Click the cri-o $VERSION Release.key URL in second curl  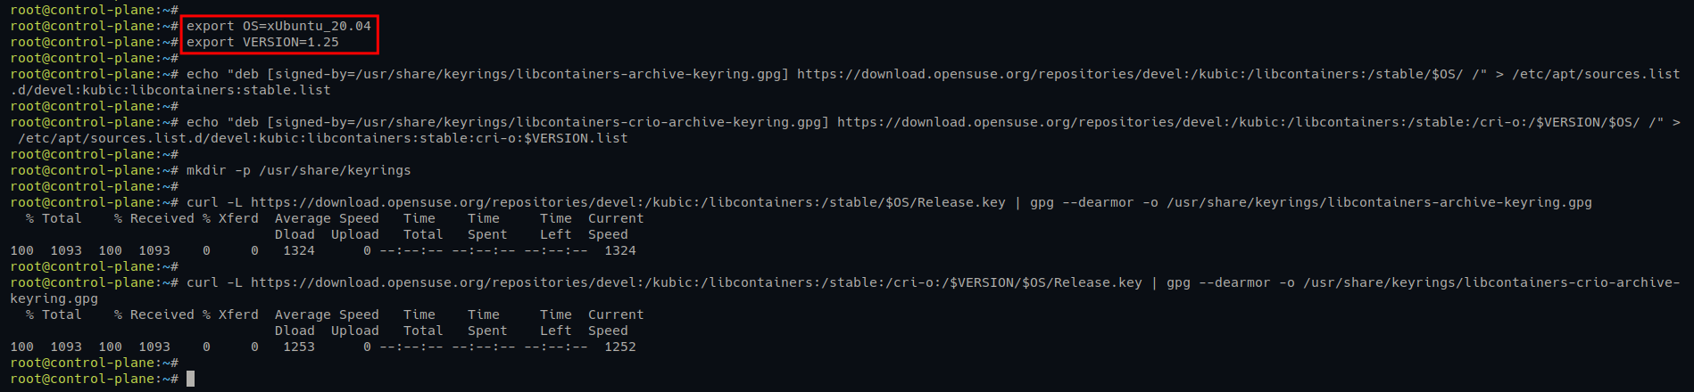(x=696, y=282)
